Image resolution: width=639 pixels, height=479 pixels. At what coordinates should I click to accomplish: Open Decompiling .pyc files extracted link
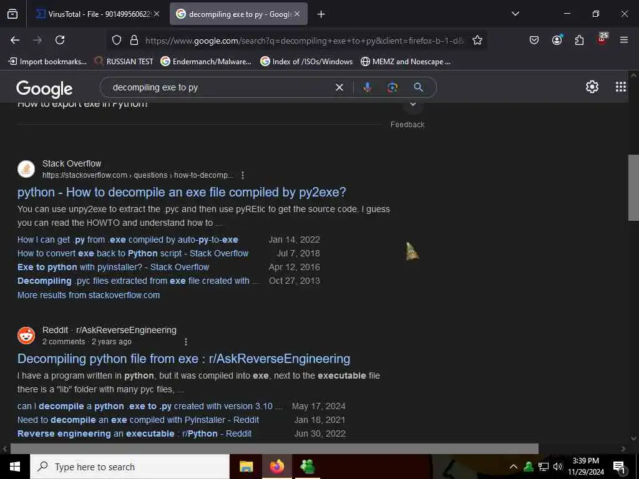click(138, 281)
